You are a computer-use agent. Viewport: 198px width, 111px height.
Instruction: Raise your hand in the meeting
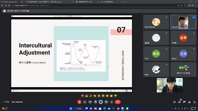pyautogui.click(x=96, y=102)
